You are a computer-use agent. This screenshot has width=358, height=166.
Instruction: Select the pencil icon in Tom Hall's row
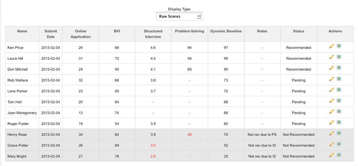point(331,100)
